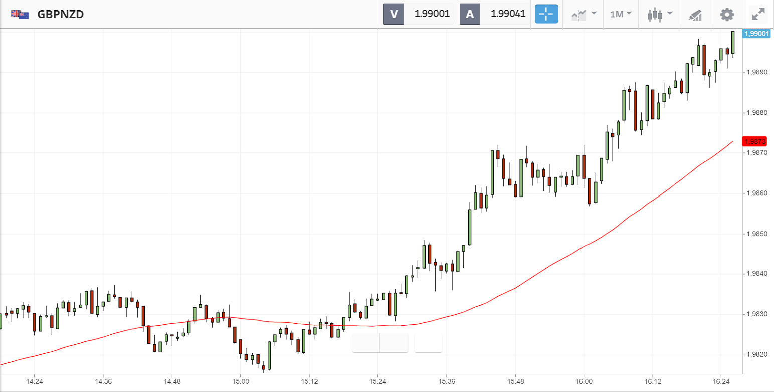Click the 1,9850 price axis label
Viewport: 774px width, 392px height.
(757, 234)
